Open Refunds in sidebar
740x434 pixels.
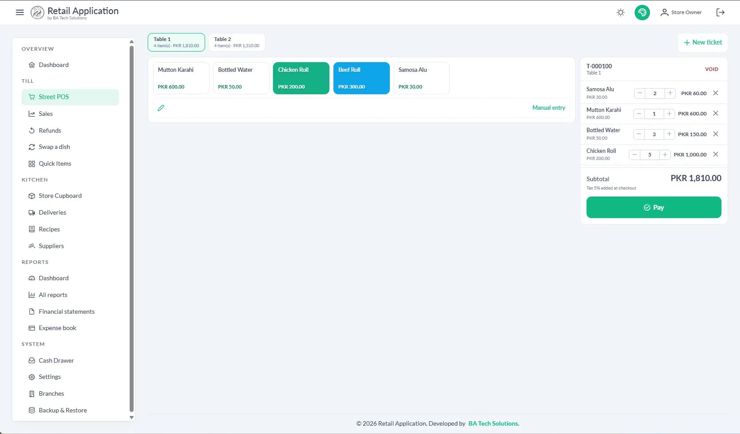(70, 130)
